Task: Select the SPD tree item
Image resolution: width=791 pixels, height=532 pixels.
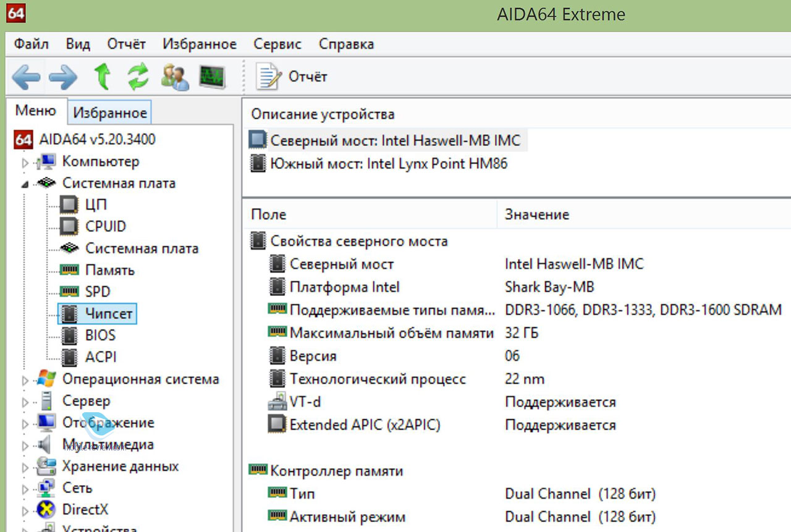Action: tap(98, 292)
